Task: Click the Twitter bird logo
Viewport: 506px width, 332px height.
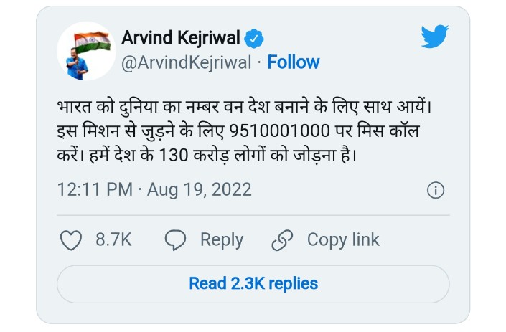Action: 435,37
